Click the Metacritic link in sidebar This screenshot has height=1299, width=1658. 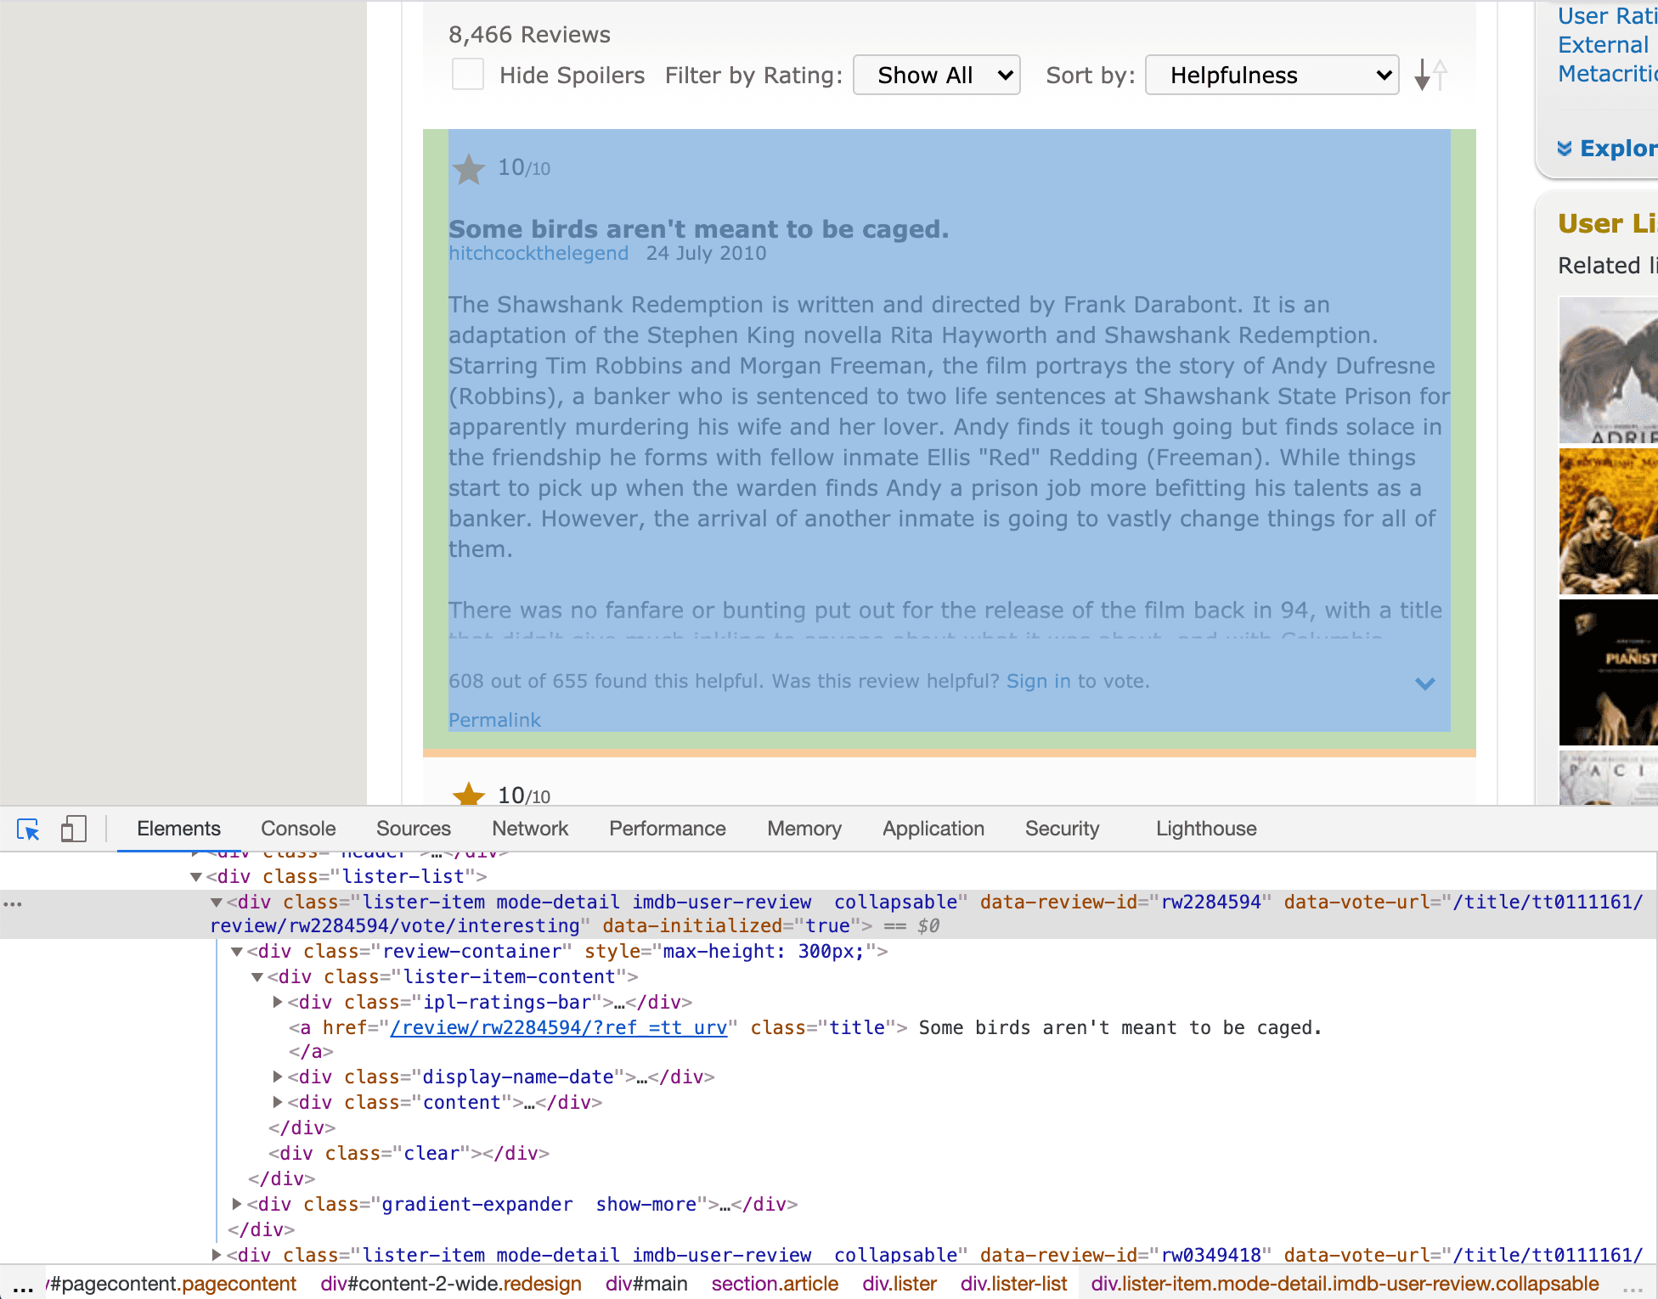click(x=1607, y=74)
